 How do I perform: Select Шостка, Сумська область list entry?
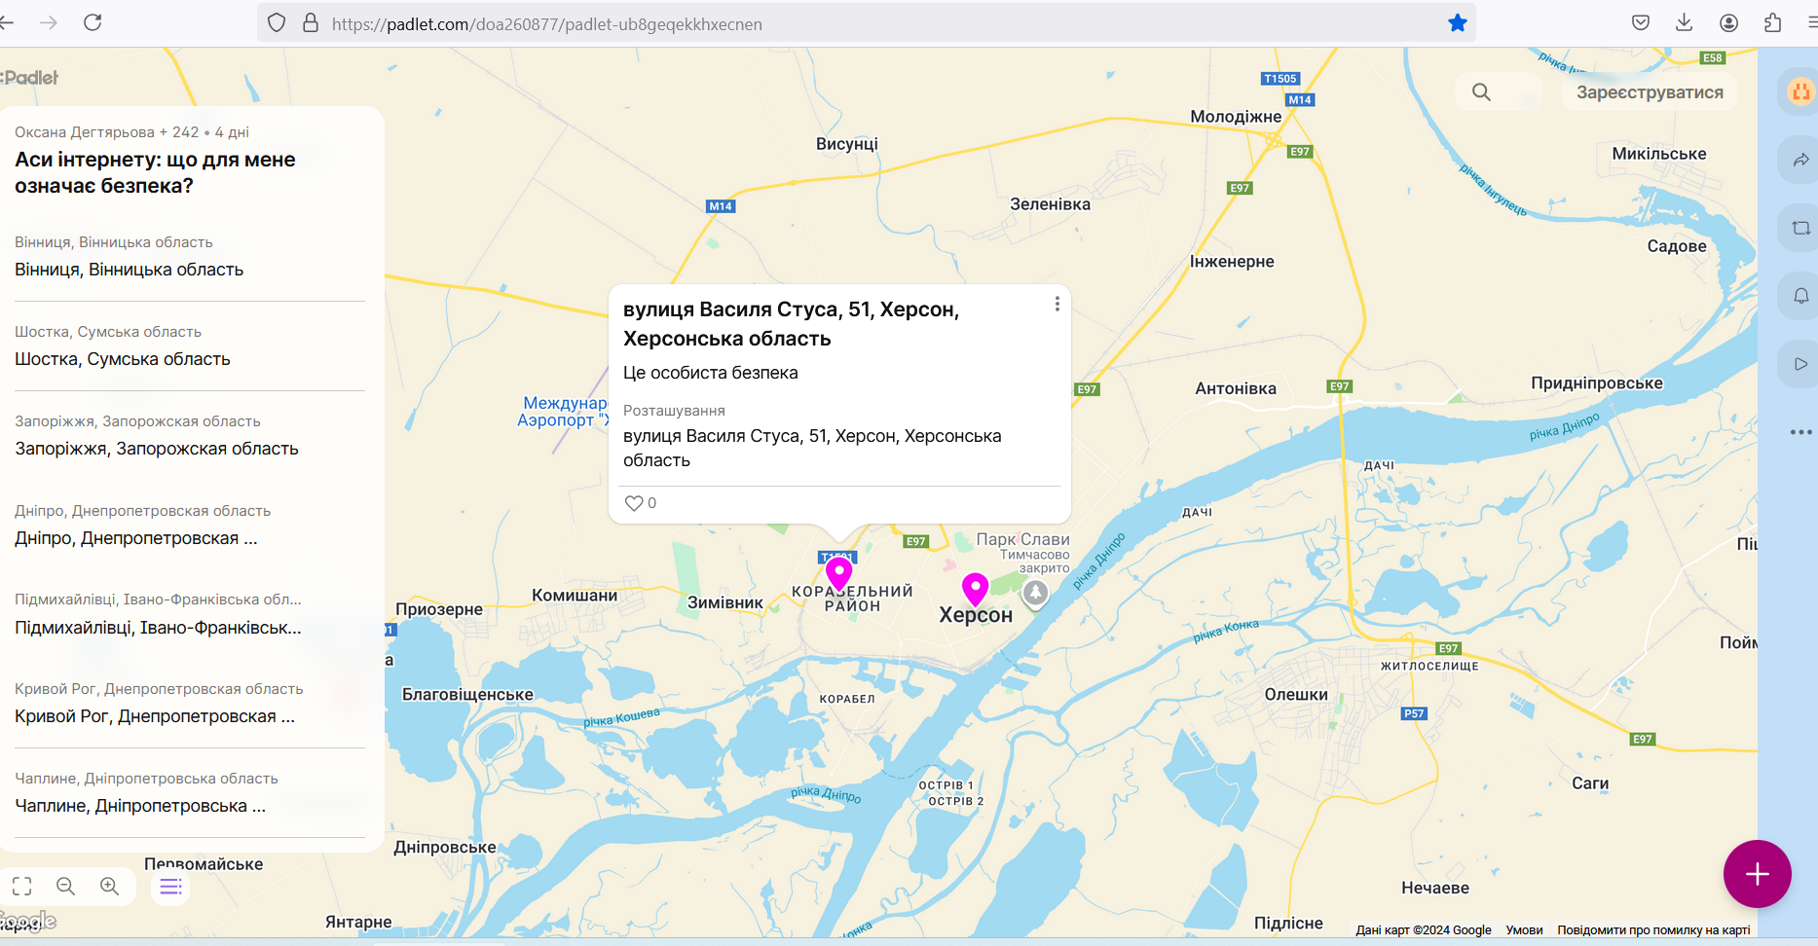point(123,359)
